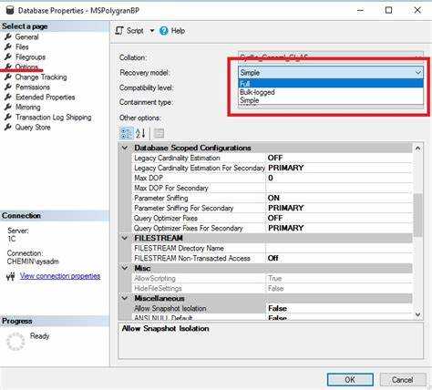432x390 pixels.
Task: Click the Script toolbar icon
Action: click(119, 31)
